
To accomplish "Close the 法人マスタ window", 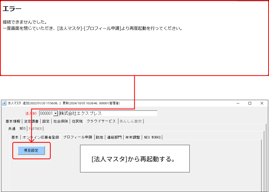I will click(x=262, y=103).
